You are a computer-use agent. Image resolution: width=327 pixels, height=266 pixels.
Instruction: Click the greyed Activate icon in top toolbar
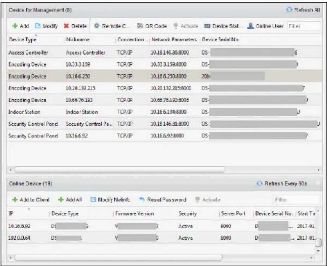[x=176, y=26]
